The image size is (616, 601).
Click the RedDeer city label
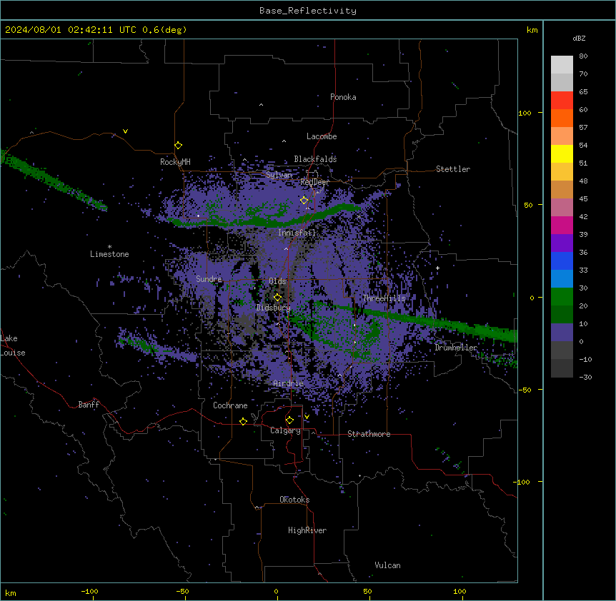point(314,182)
